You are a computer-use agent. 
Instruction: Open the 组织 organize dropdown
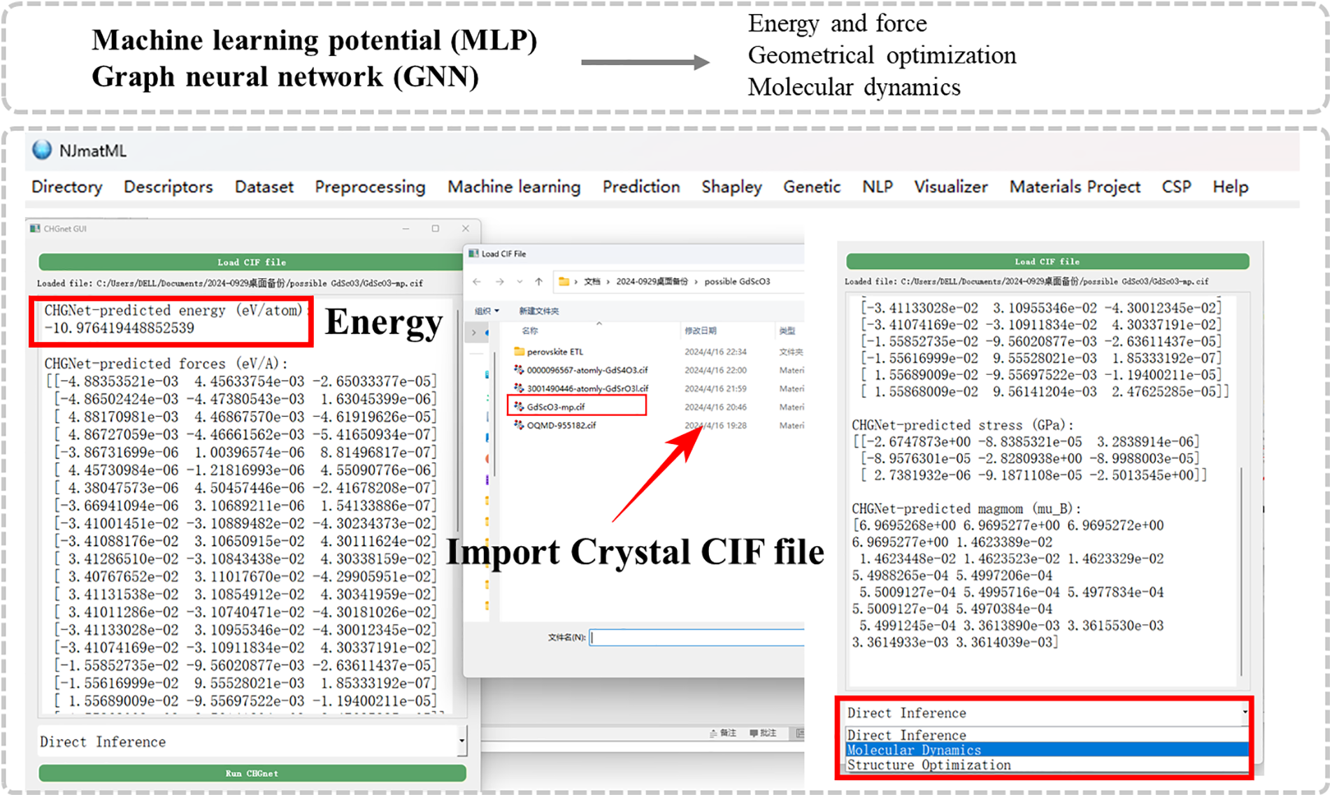coord(487,311)
